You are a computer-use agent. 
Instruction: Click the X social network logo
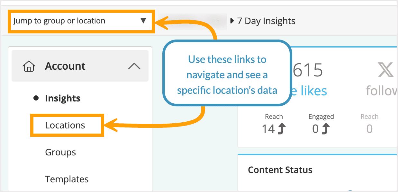(385, 70)
